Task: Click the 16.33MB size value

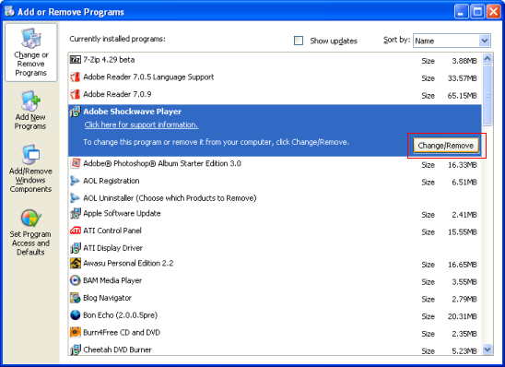Action: click(x=463, y=165)
